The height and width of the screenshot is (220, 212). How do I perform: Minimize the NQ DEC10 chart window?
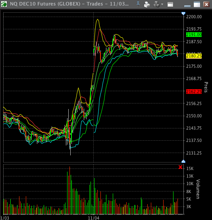click(x=187, y=6)
